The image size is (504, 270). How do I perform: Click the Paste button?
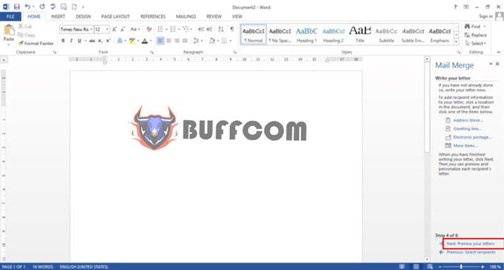pos(9,35)
